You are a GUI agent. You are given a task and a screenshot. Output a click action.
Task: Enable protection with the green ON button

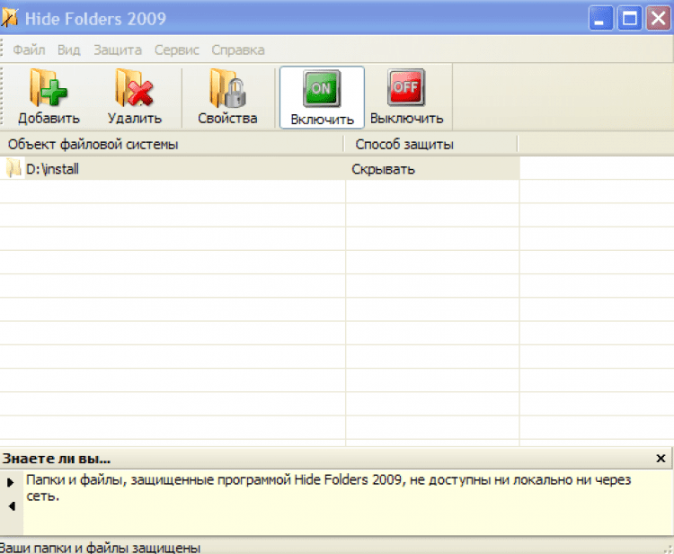(322, 97)
